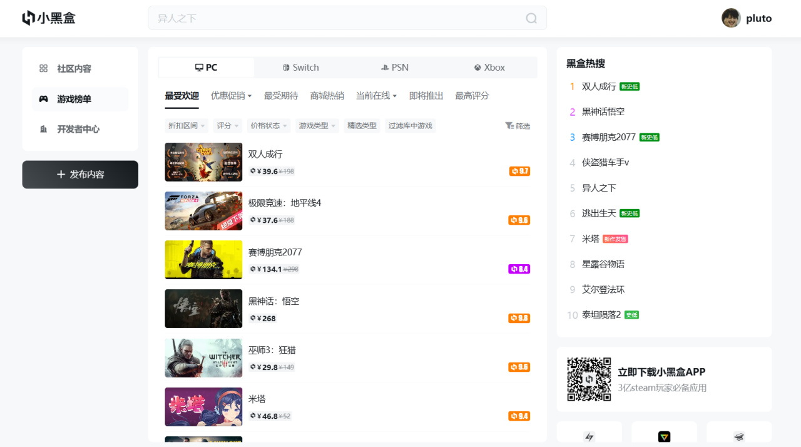801x447 pixels.
Task: Open the Forza 极限竞速：地平线4 thumbnail
Action: coord(203,211)
